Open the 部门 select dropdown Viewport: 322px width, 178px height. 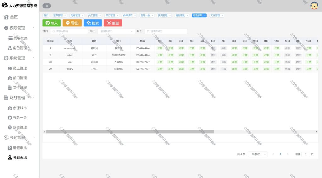(116, 31)
